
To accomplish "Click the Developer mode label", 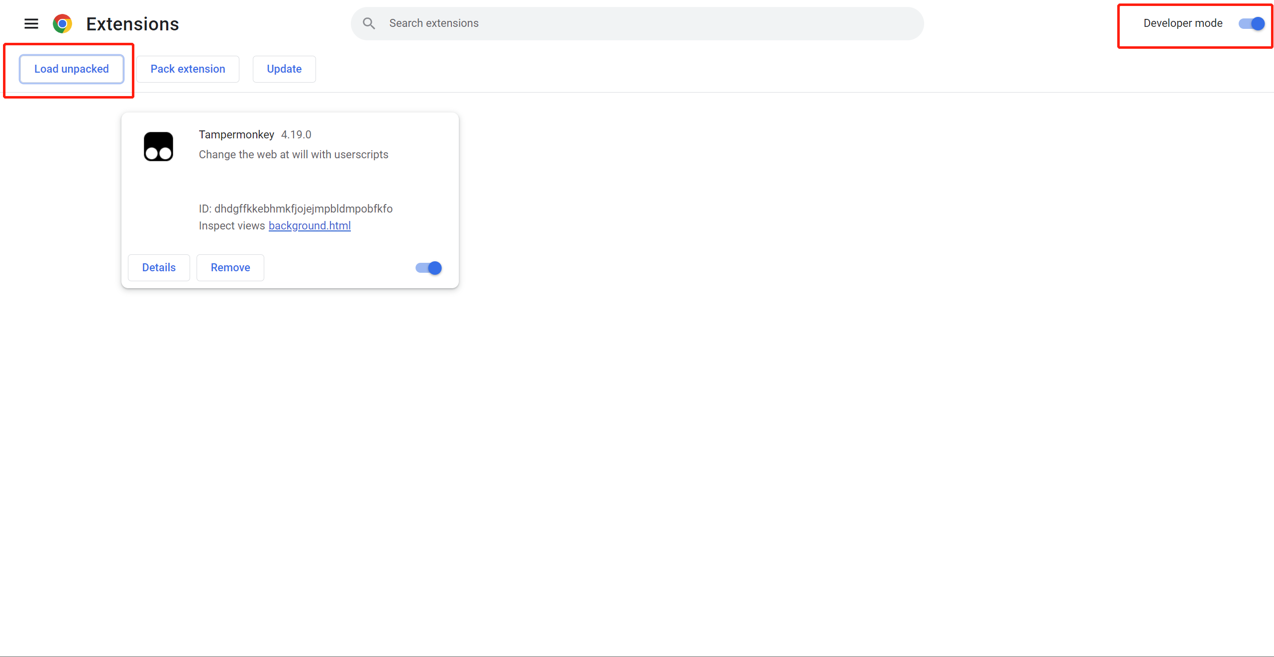I will coord(1182,23).
